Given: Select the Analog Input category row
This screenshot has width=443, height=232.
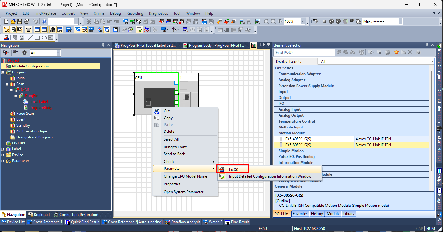Looking at the screenshot, I should tap(351, 109).
